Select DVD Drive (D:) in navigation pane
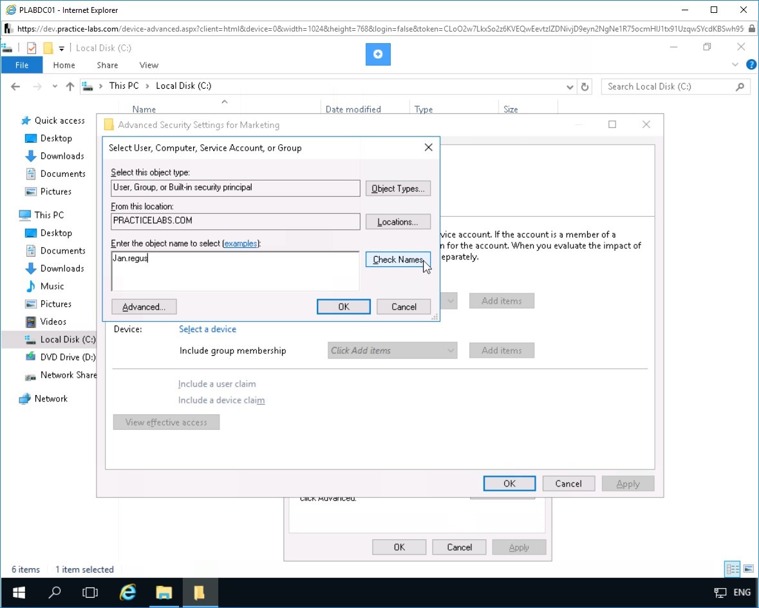 click(68, 357)
